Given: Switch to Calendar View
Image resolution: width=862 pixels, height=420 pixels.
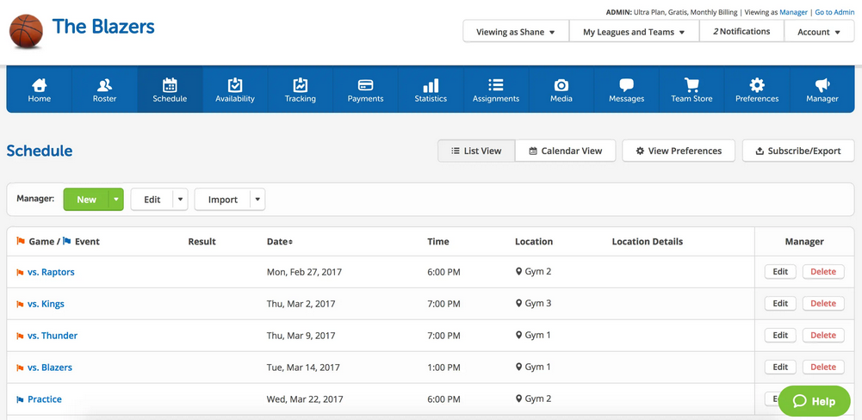Looking at the screenshot, I should coord(565,151).
